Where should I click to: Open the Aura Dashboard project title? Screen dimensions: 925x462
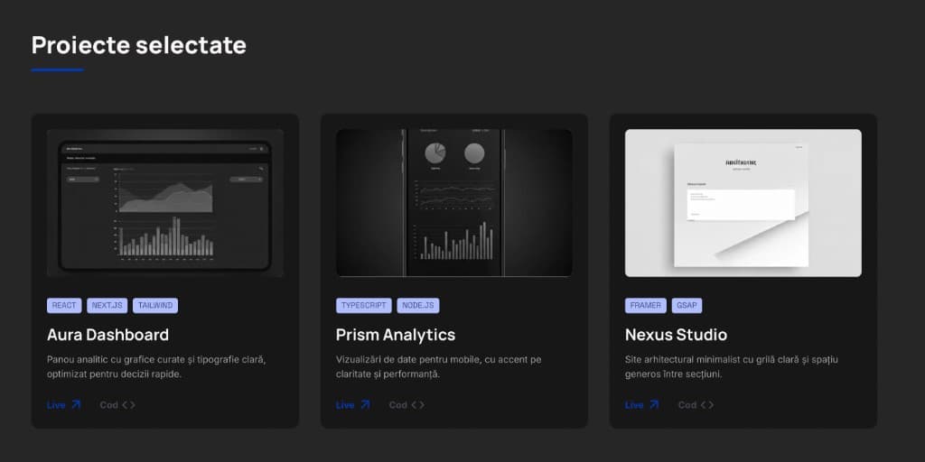pos(107,335)
